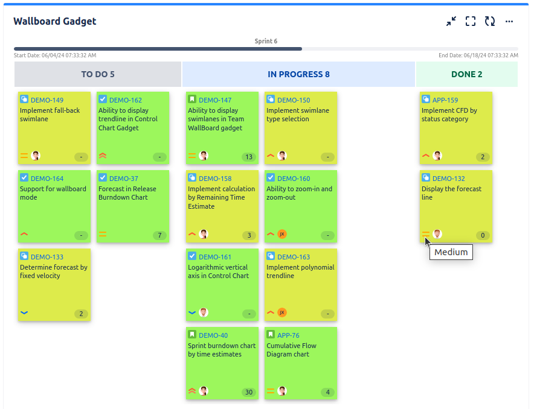Click the 30 estimate badge on DEMO-40
Screen dimensions: 534x409
pyautogui.click(x=249, y=392)
